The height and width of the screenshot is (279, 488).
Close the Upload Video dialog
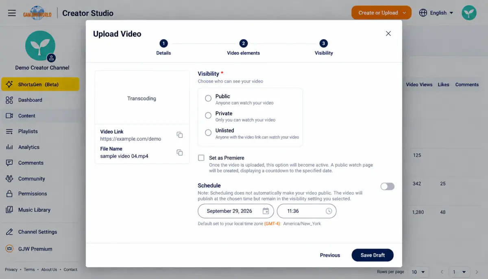pos(388,34)
